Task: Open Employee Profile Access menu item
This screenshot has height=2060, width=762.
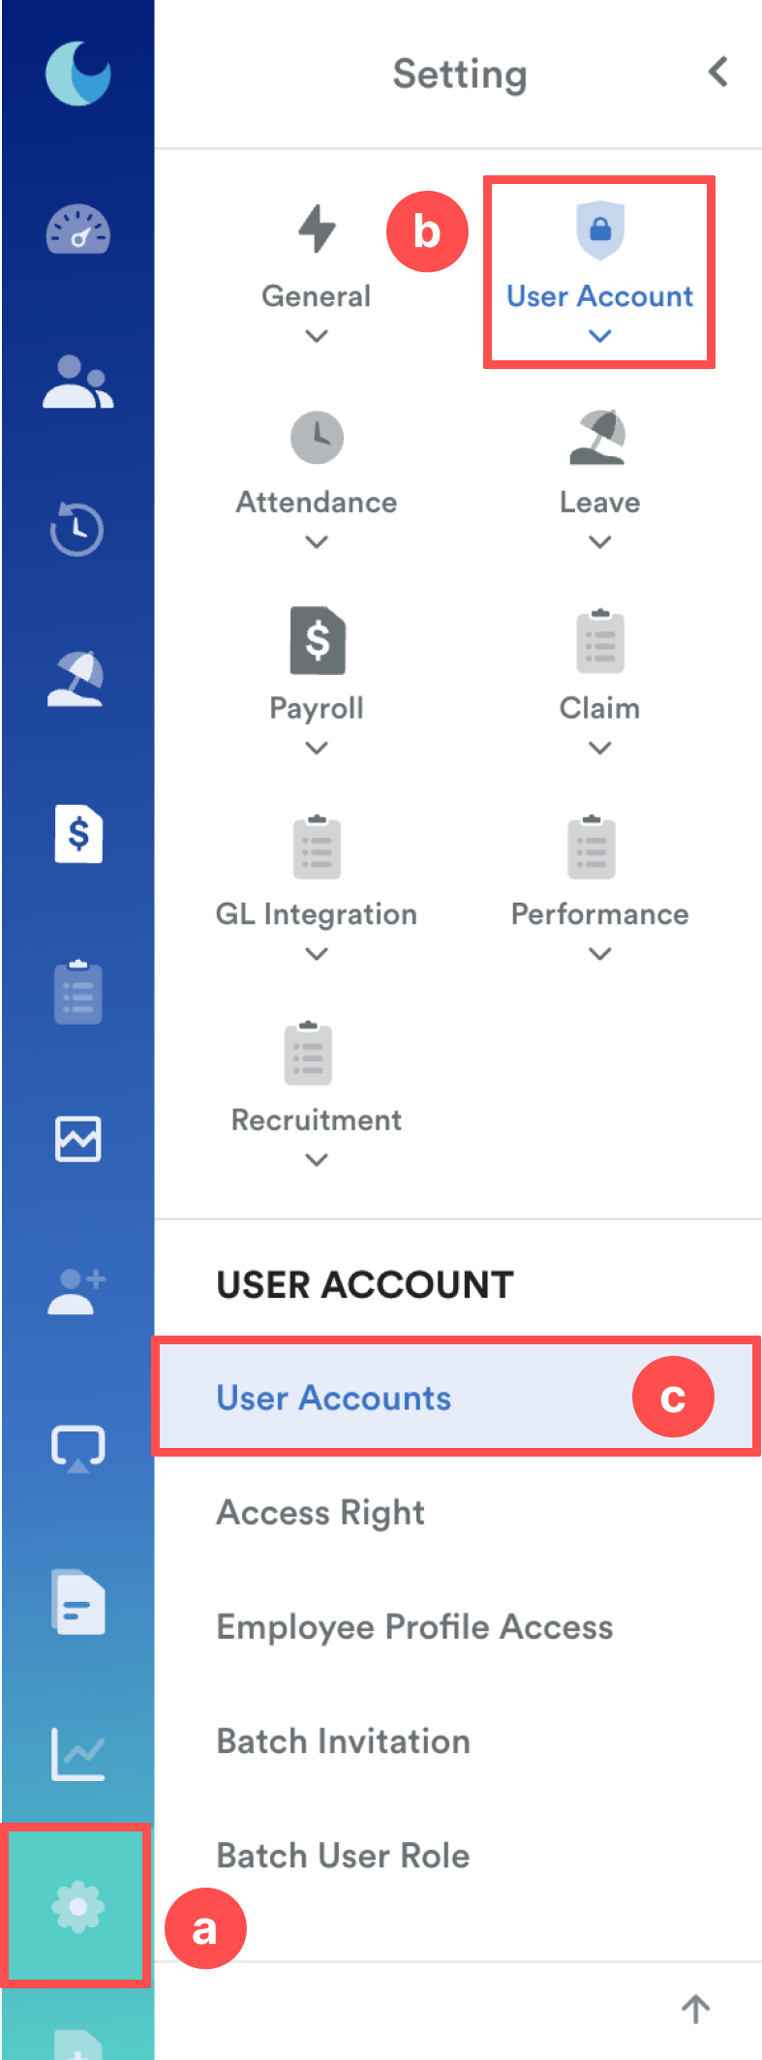Action: tap(414, 1627)
